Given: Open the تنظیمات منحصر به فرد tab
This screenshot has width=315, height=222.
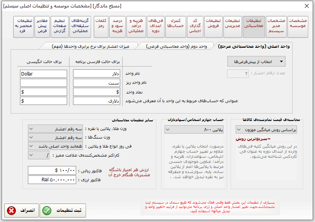Looking at the screenshot, I should tap(24, 27).
